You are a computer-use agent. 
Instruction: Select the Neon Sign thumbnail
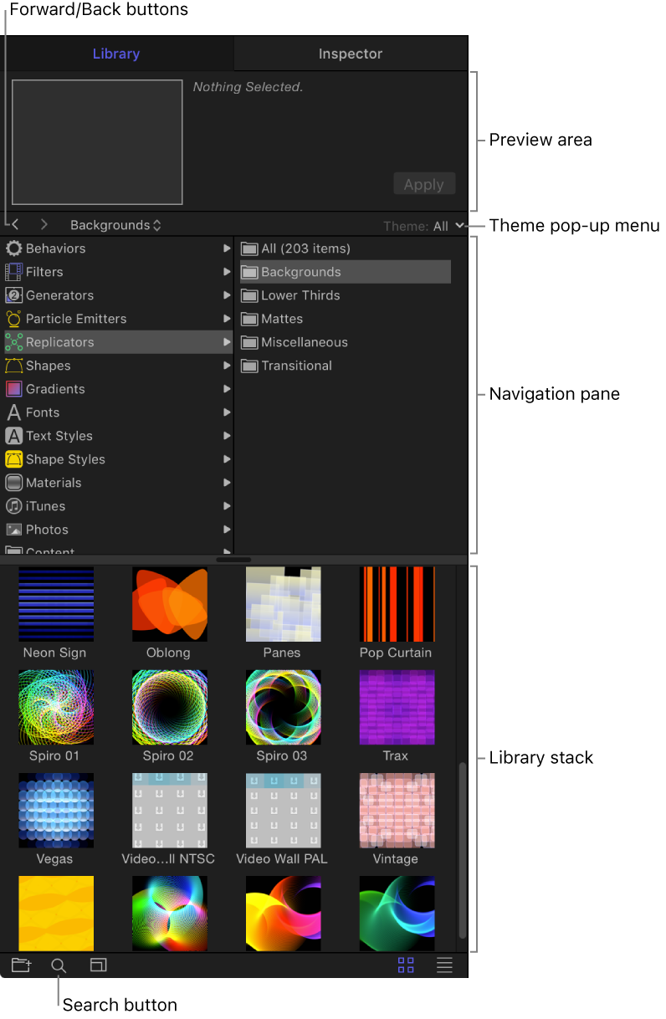coord(56,604)
